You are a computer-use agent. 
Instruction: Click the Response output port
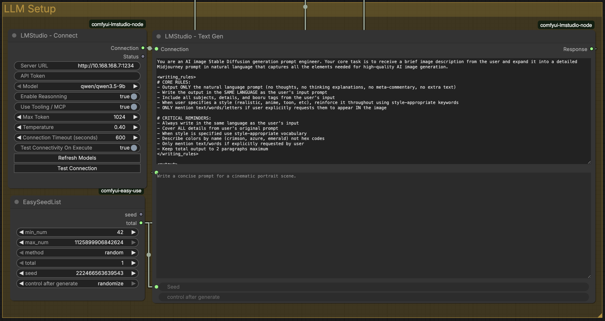[x=592, y=49]
